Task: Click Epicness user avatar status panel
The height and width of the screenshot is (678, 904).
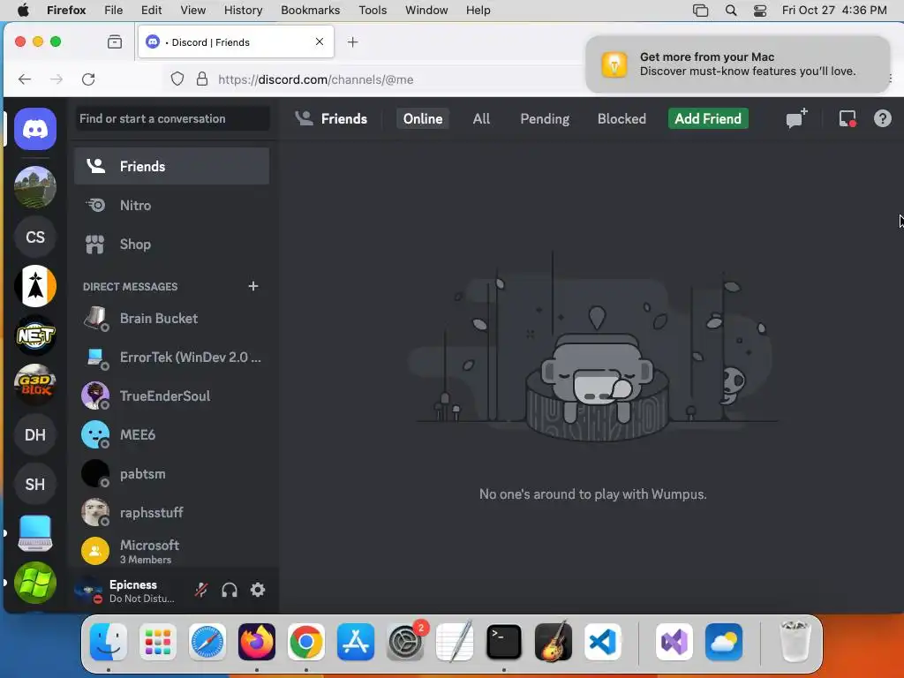Action: click(125, 591)
